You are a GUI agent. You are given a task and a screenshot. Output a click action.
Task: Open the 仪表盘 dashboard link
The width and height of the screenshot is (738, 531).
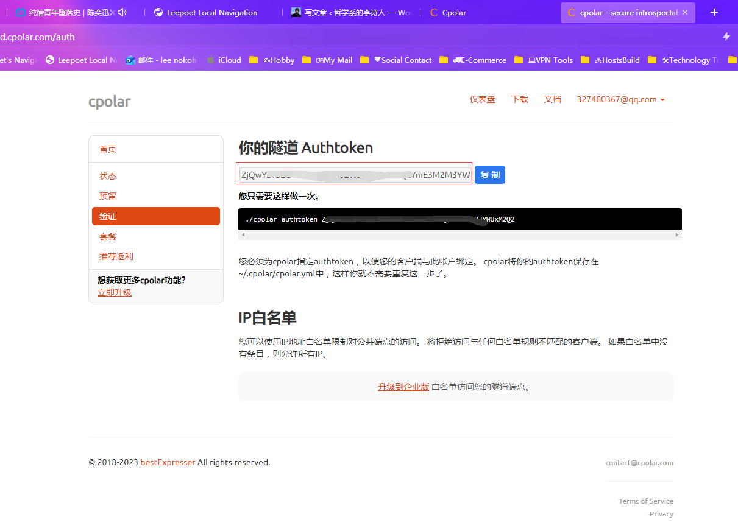coord(482,99)
